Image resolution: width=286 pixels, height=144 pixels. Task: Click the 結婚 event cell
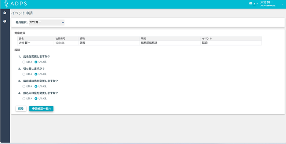(231, 43)
